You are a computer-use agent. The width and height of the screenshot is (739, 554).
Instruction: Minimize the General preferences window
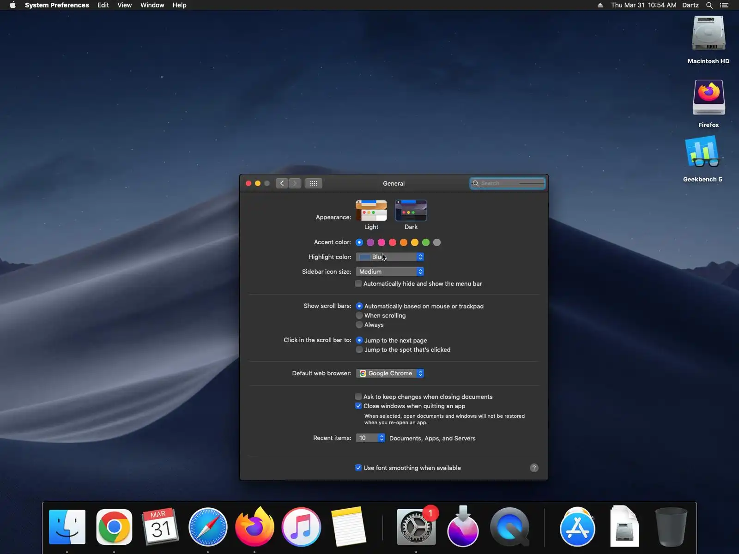[258, 183]
